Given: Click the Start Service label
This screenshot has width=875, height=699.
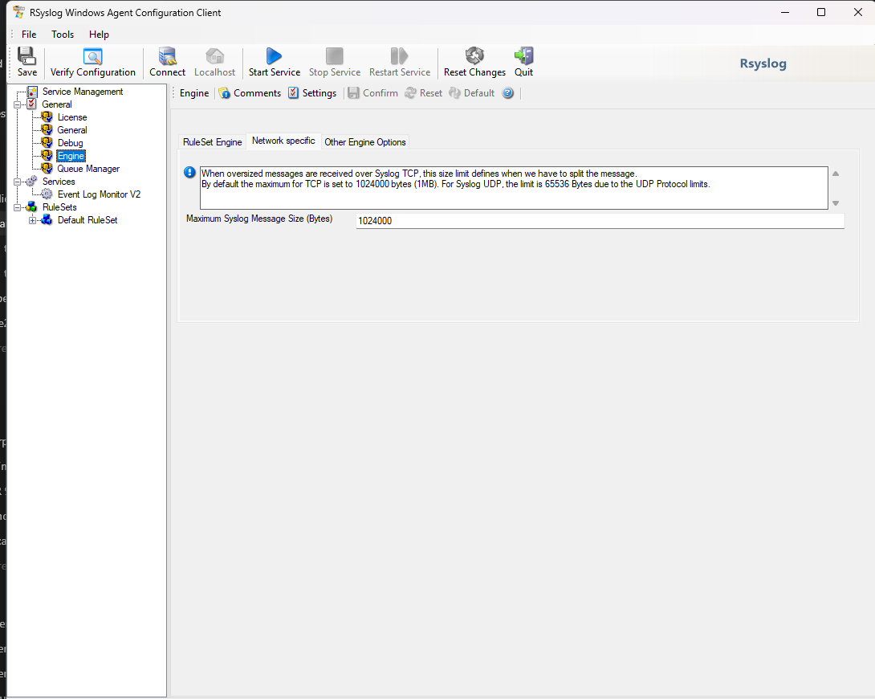Looking at the screenshot, I should [x=274, y=72].
